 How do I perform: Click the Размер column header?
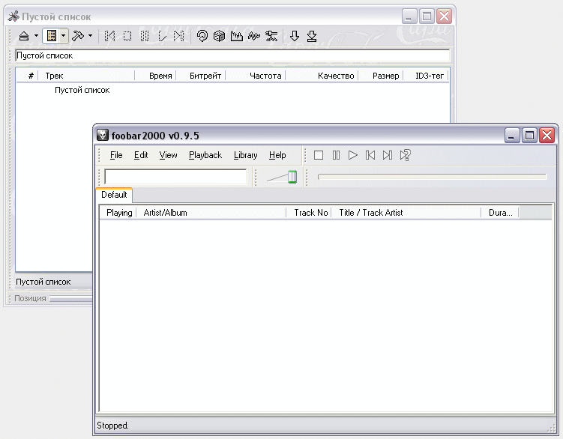pos(381,76)
